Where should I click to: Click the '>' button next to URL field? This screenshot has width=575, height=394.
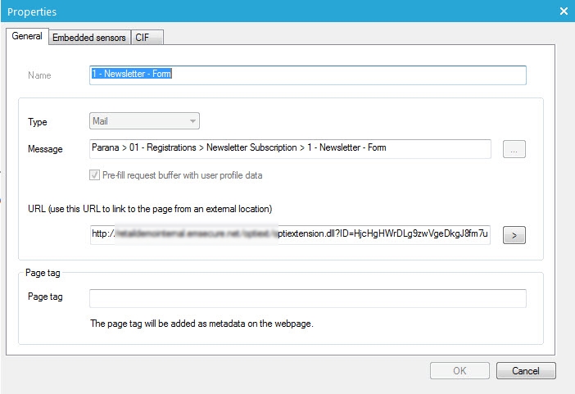[514, 235]
